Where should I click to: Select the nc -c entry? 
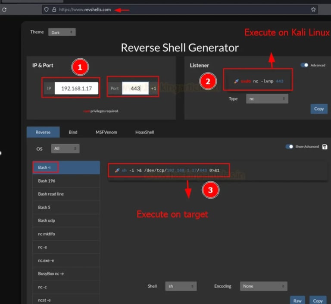pyautogui.click(x=66, y=287)
